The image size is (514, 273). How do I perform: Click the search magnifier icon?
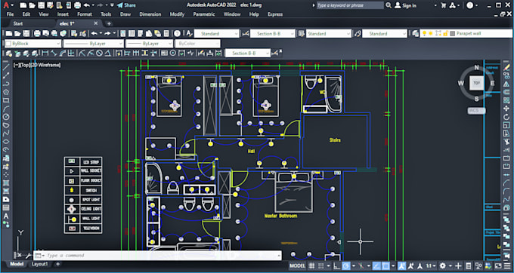(x=389, y=5)
